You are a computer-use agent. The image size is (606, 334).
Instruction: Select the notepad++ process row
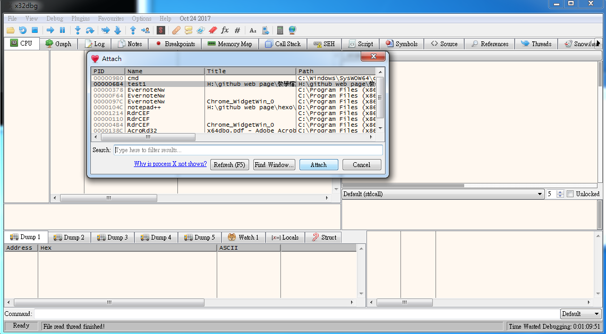(234, 107)
